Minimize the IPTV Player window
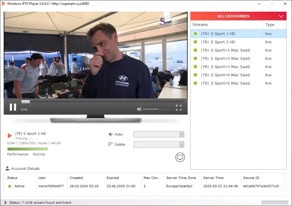 click(259, 4)
